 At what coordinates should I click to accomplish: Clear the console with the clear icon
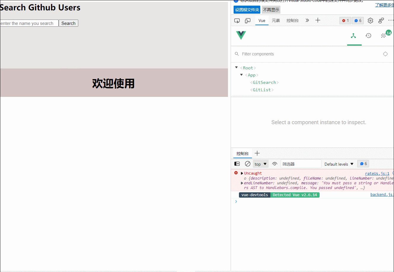click(248, 164)
